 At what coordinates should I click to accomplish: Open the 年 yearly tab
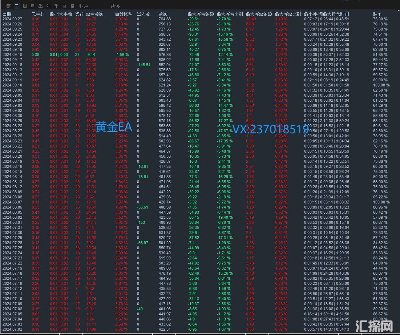(48, 6)
